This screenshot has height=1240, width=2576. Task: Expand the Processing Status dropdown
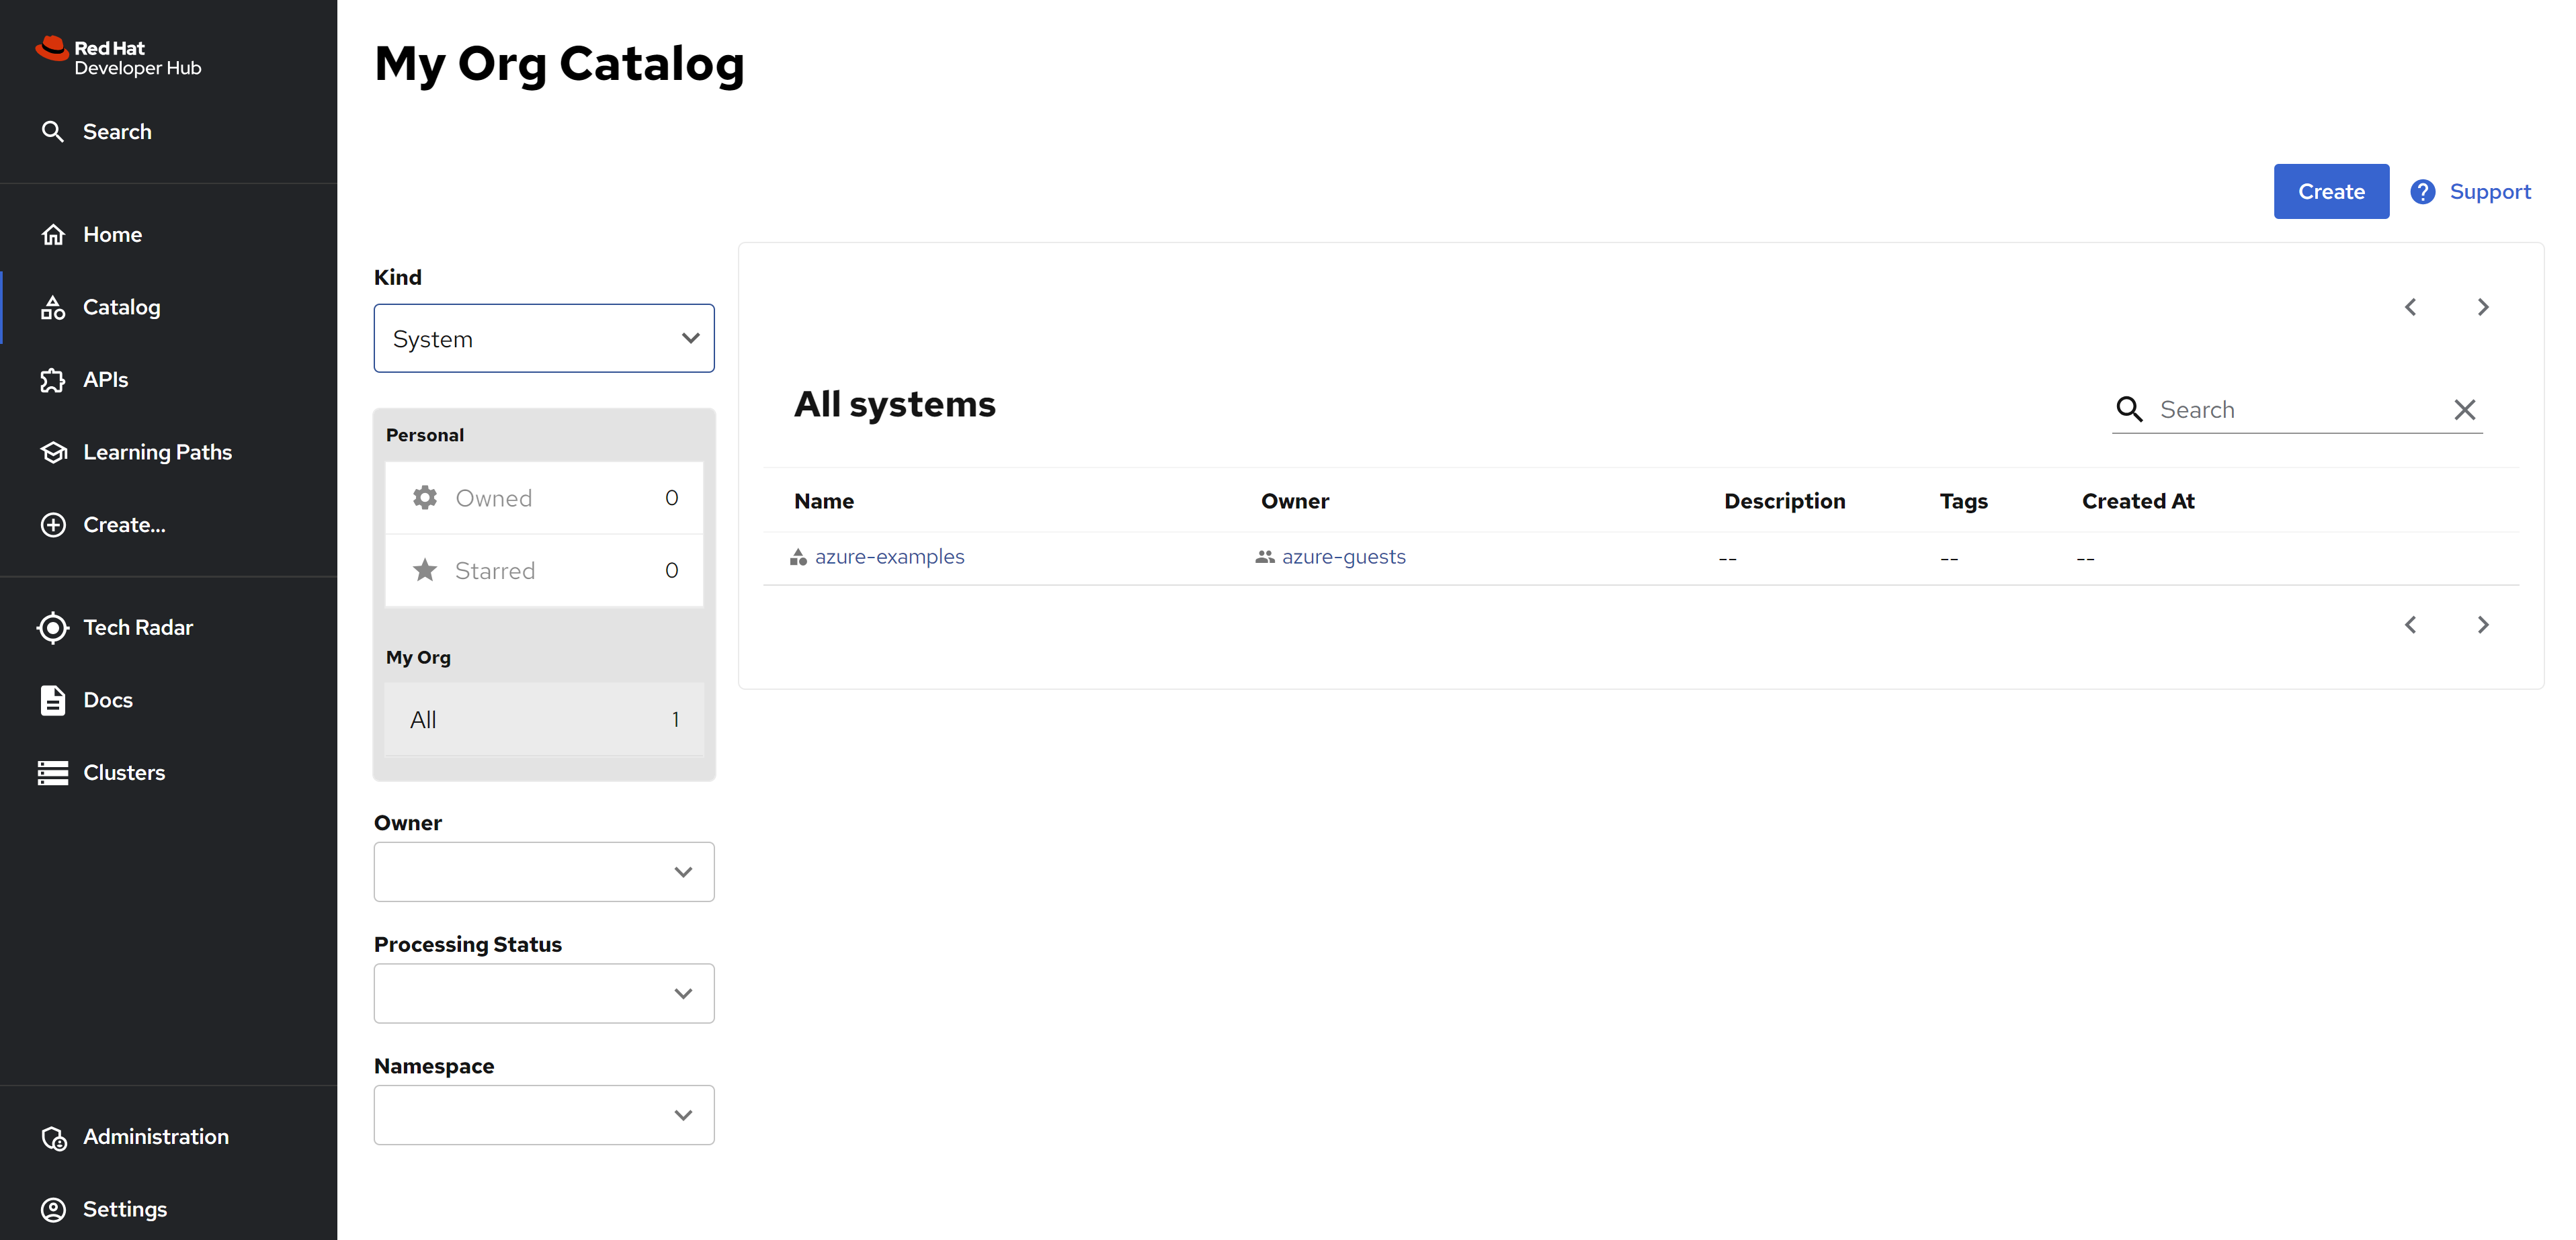tap(544, 993)
